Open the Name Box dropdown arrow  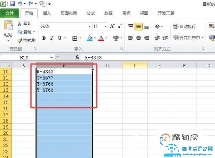pos(51,58)
